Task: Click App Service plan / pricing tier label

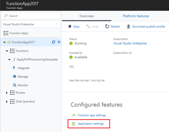Action: [87, 80]
